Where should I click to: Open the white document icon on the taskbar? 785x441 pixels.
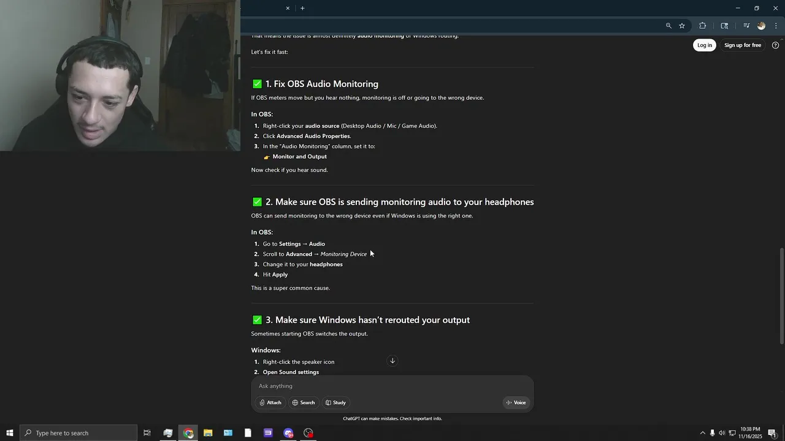tap(248, 433)
